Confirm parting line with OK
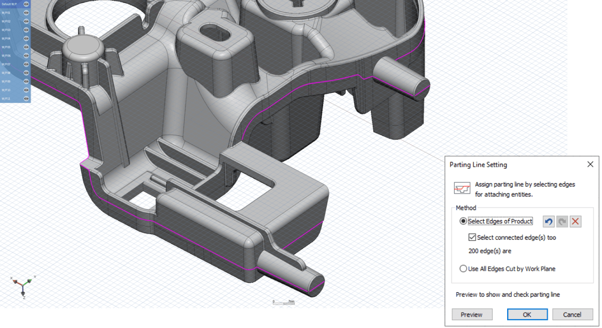 click(x=527, y=314)
